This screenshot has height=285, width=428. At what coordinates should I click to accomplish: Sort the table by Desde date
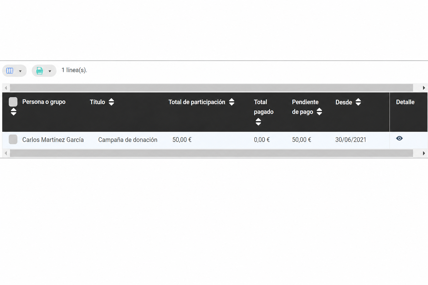point(358,102)
